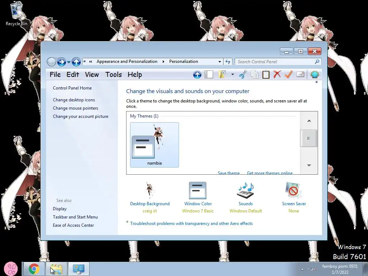This screenshot has height=276, width=368.
Task: Click the Email envelope toolbar icon
Action: 300,75
